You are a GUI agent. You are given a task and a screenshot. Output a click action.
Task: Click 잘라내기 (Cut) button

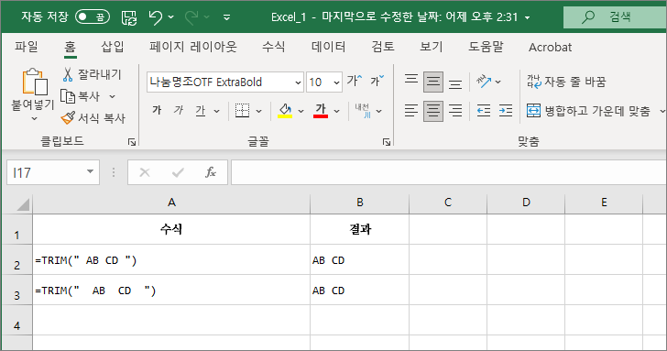click(92, 74)
